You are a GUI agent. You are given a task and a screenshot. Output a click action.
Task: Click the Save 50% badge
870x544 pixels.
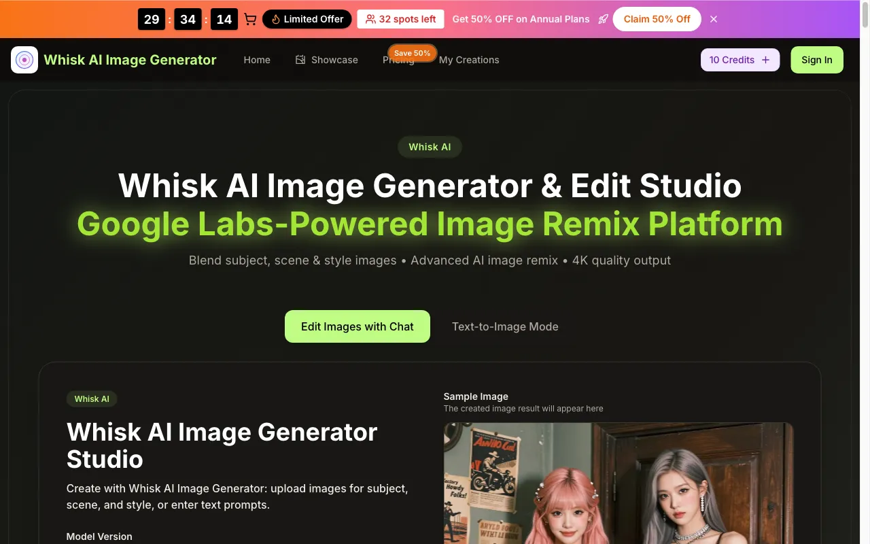click(412, 53)
